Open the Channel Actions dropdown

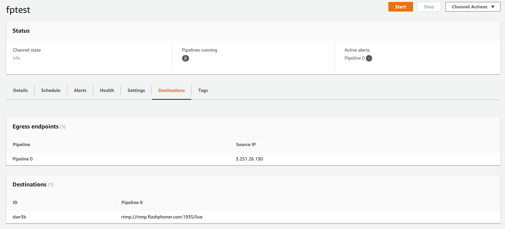pos(473,7)
